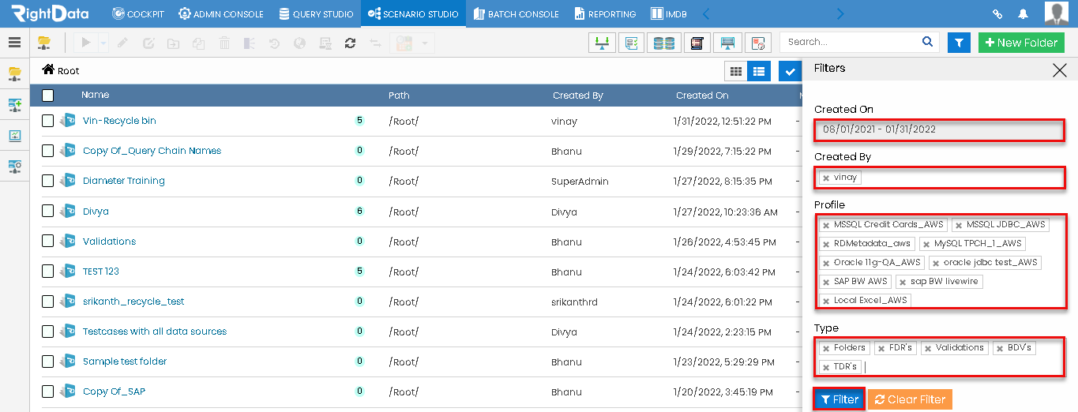
Task: Click the Clear Filter button
Action: coord(910,399)
